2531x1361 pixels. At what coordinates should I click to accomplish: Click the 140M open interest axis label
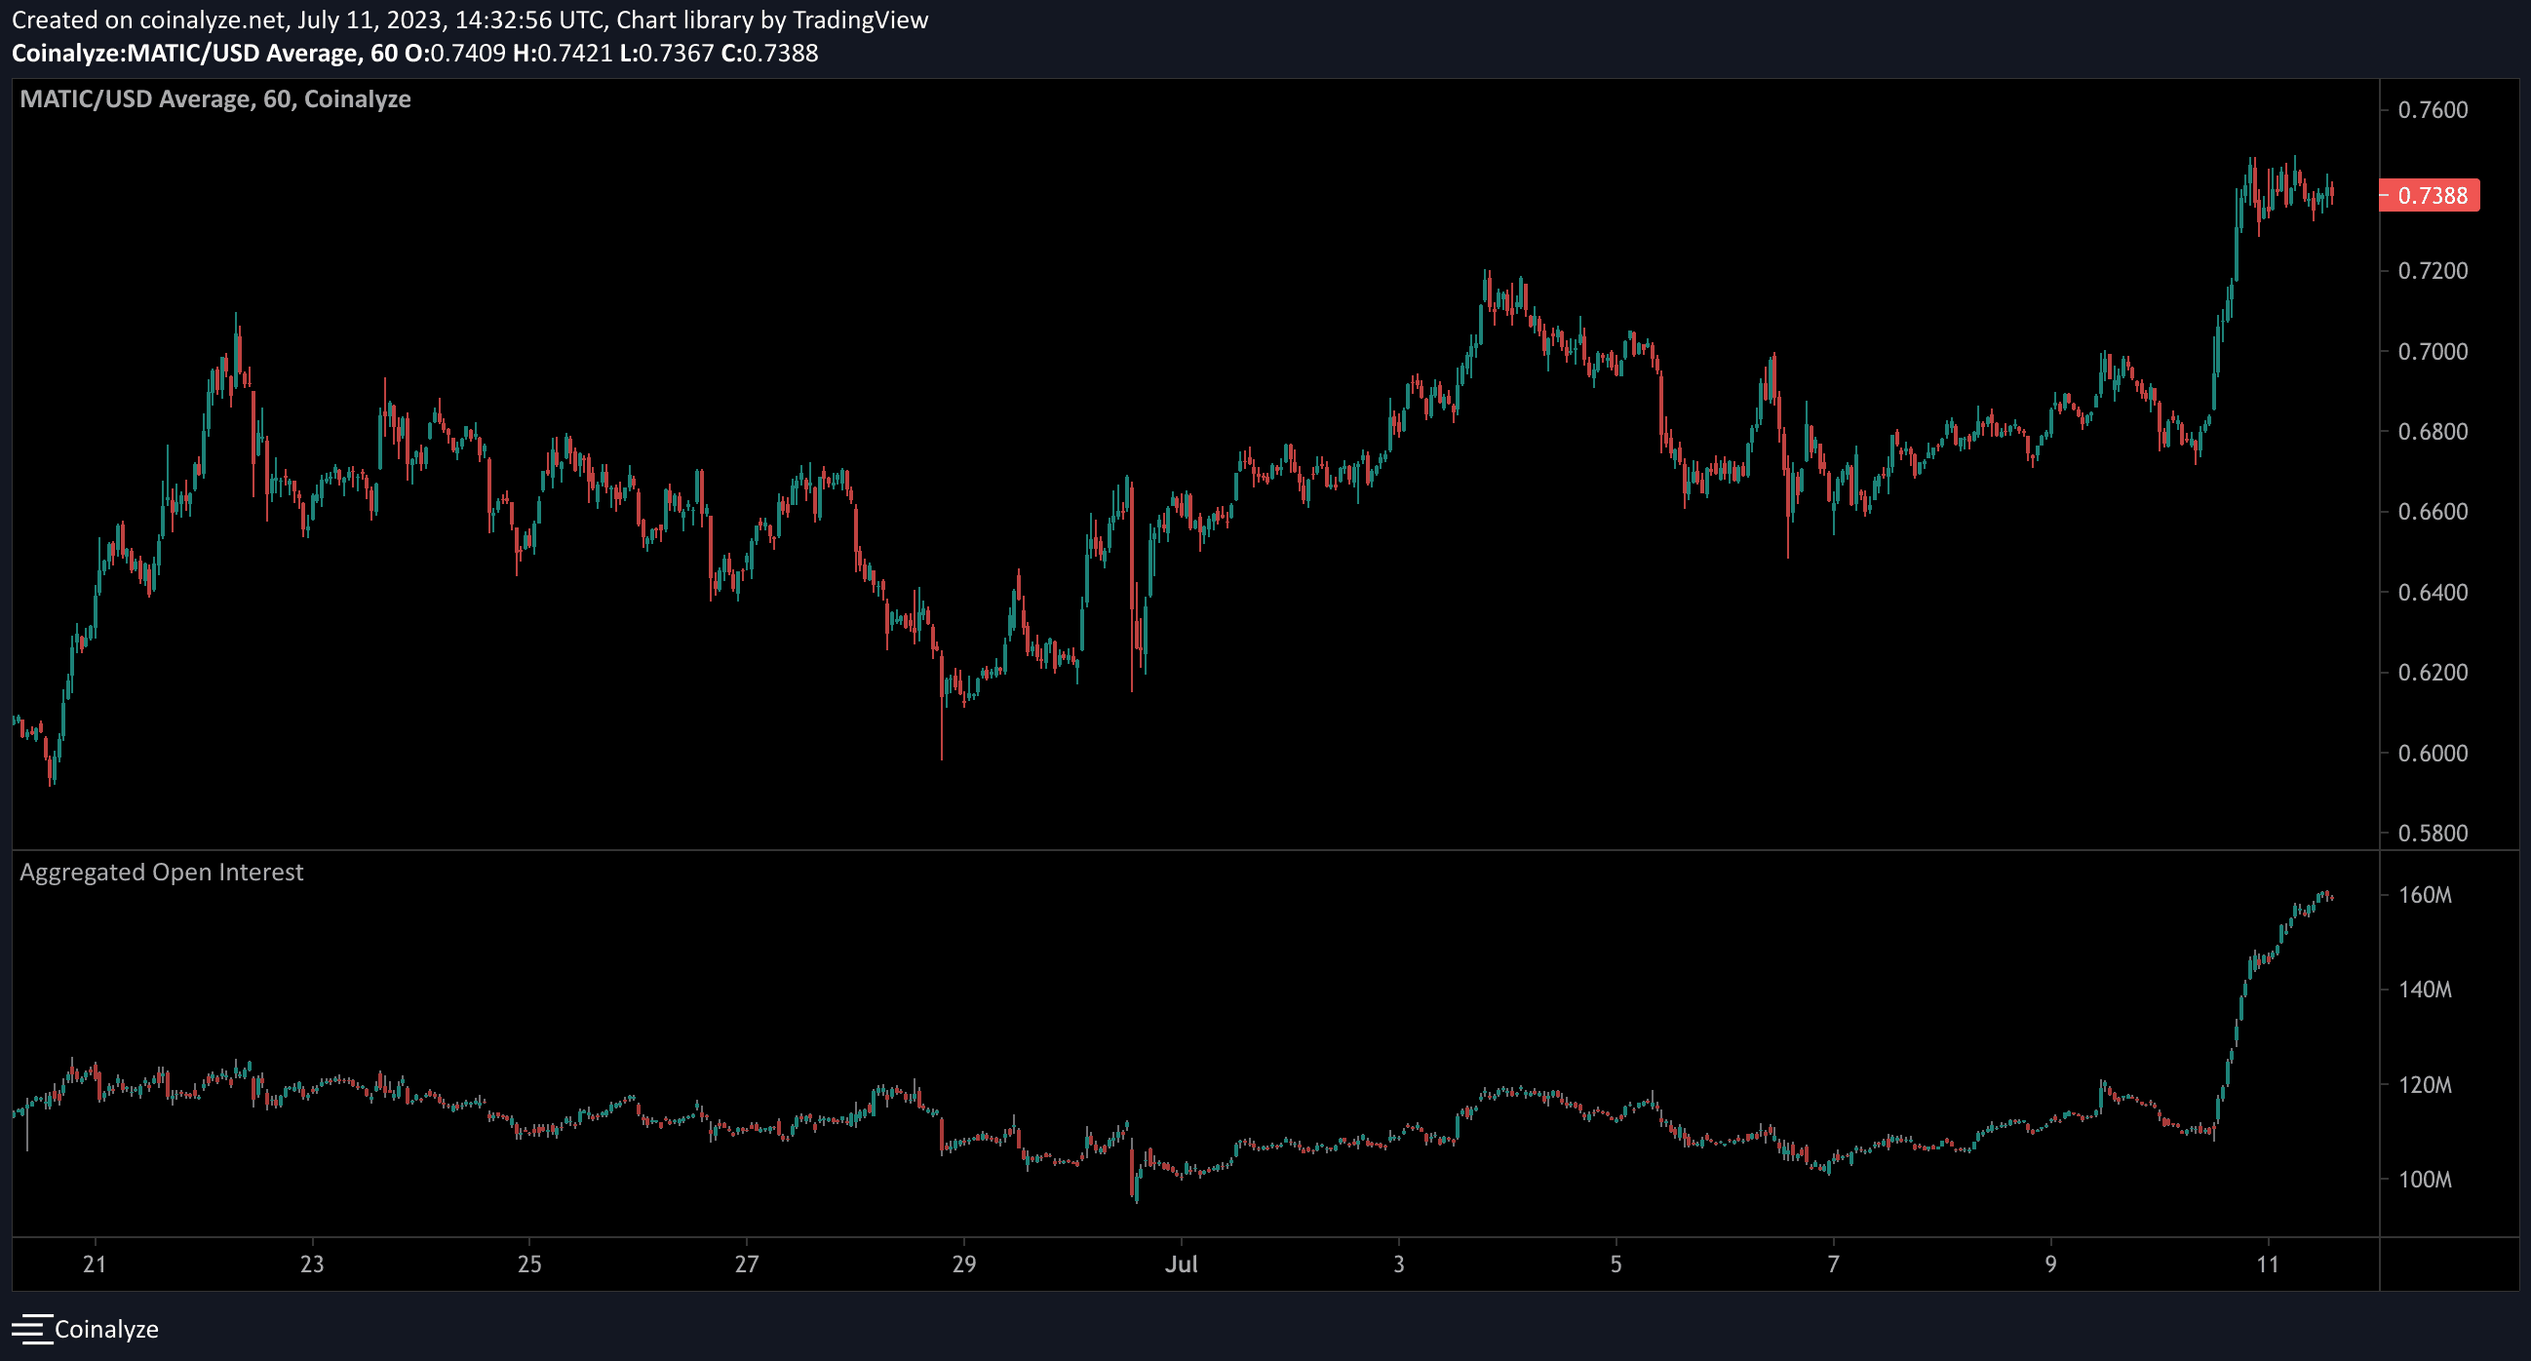coord(2425,990)
